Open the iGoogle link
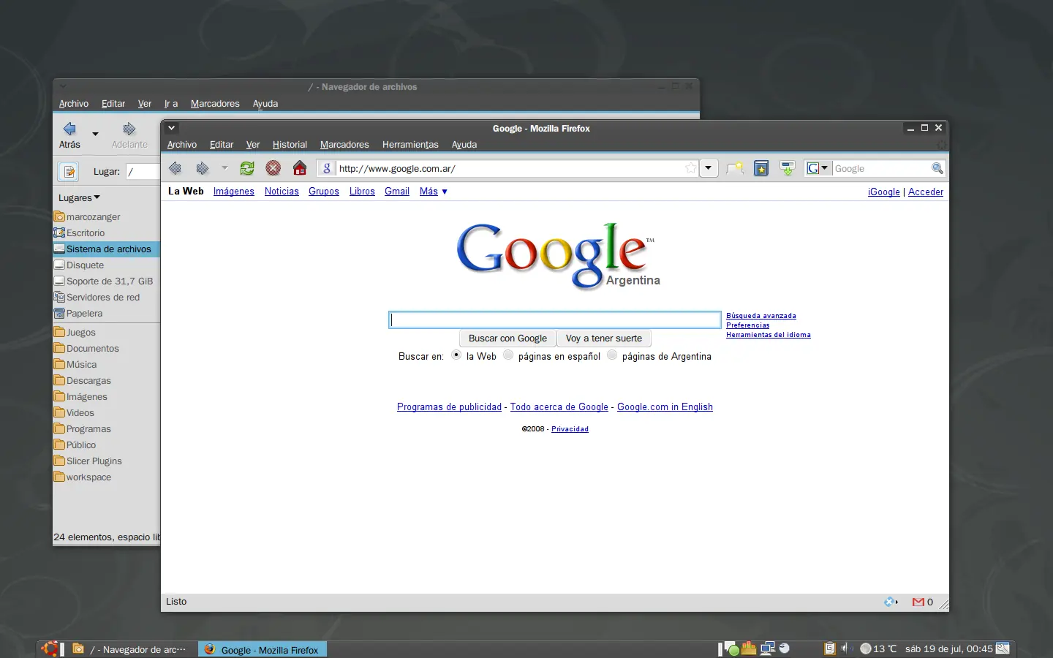Image resolution: width=1053 pixels, height=658 pixels. [x=883, y=192]
